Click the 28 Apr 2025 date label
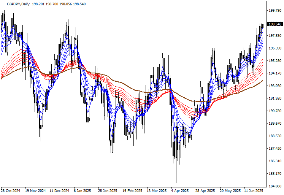This screenshot has height=195, width=284. tap(205, 191)
